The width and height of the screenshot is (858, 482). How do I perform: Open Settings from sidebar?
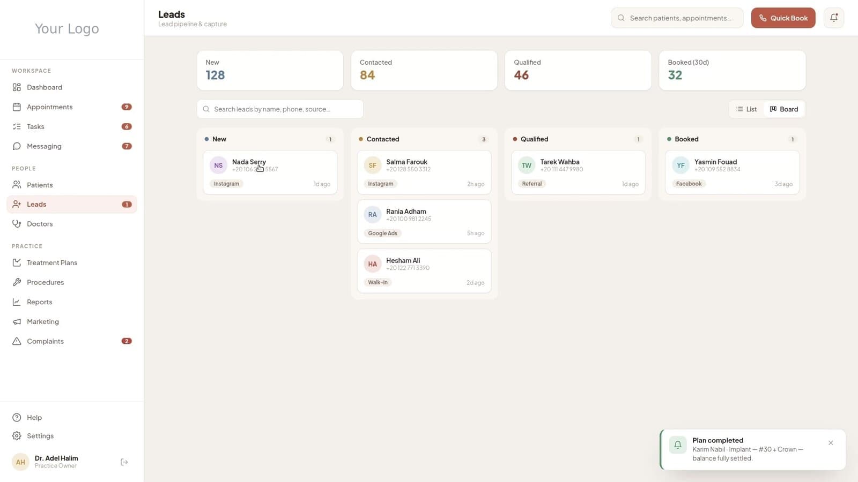(x=72, y=436)
